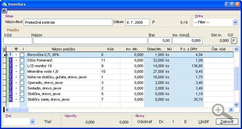Click the note dot in the Džús Pomeranč row
The width and height of the screenshot is (242, 129).
click(16, 60)
